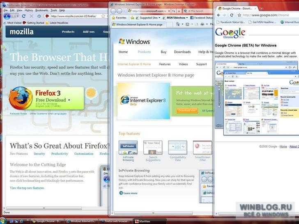The height and width of the screenshot is (224, 299).
Task: Select the Windows Internet Explorer 8: Home page tab
Action: 137,24
